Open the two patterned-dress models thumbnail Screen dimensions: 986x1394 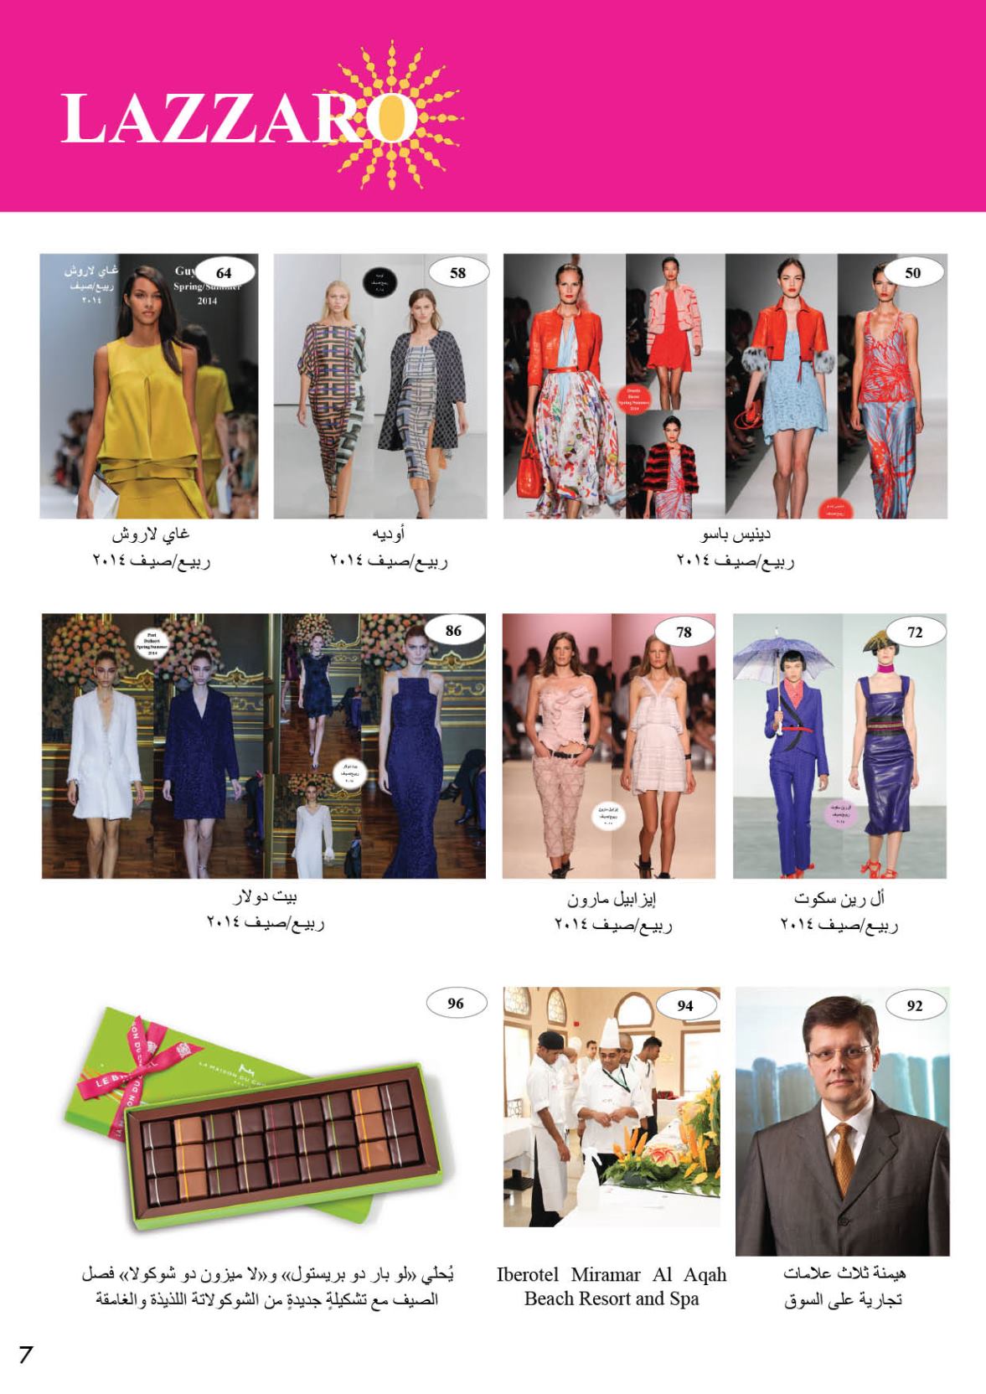(382, 386)
